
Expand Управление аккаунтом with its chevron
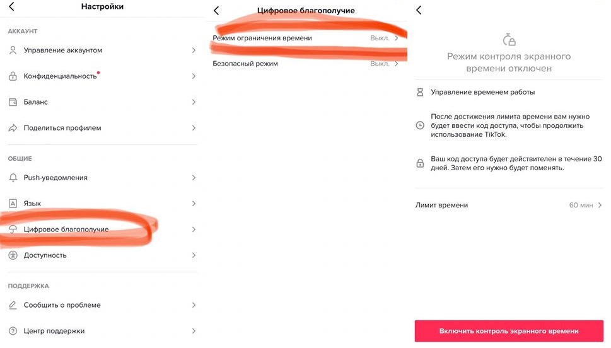[x=194, y=50]
